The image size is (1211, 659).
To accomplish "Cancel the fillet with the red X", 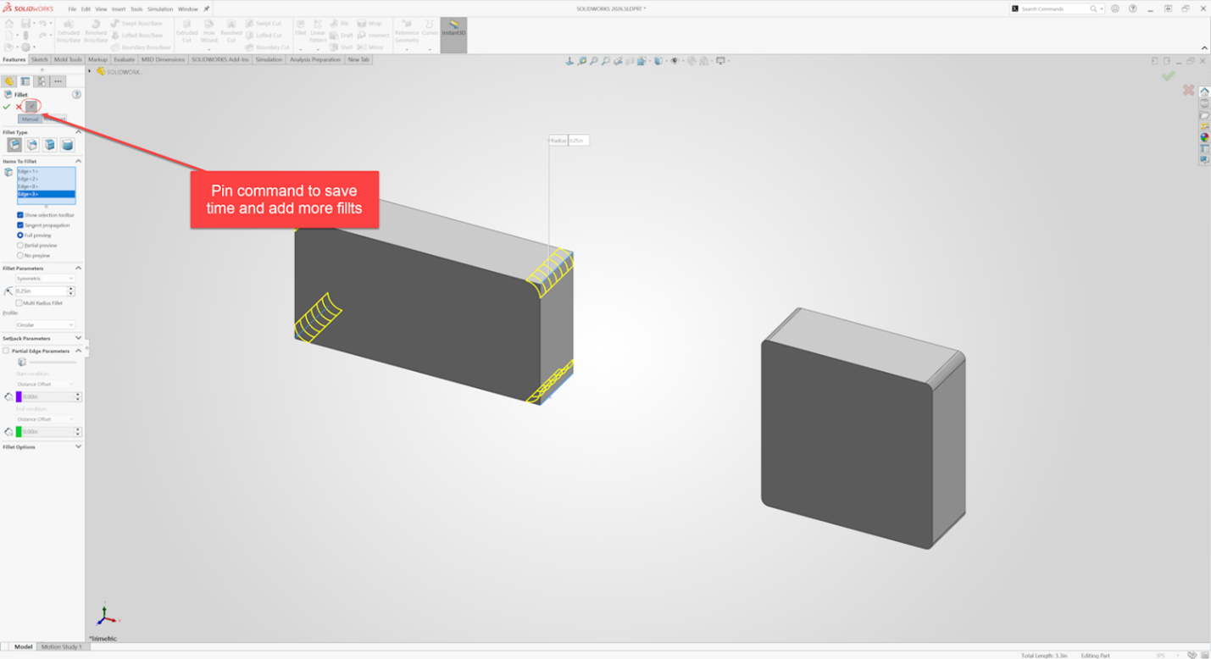I will point(19,107).
